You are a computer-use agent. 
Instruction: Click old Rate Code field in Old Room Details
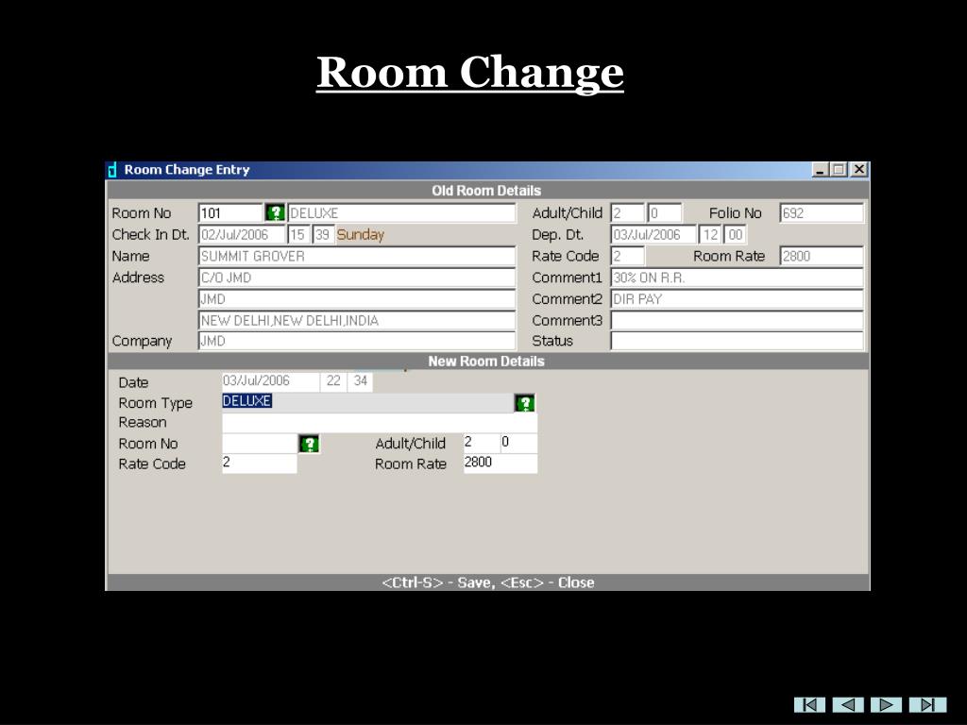(627, 256)
